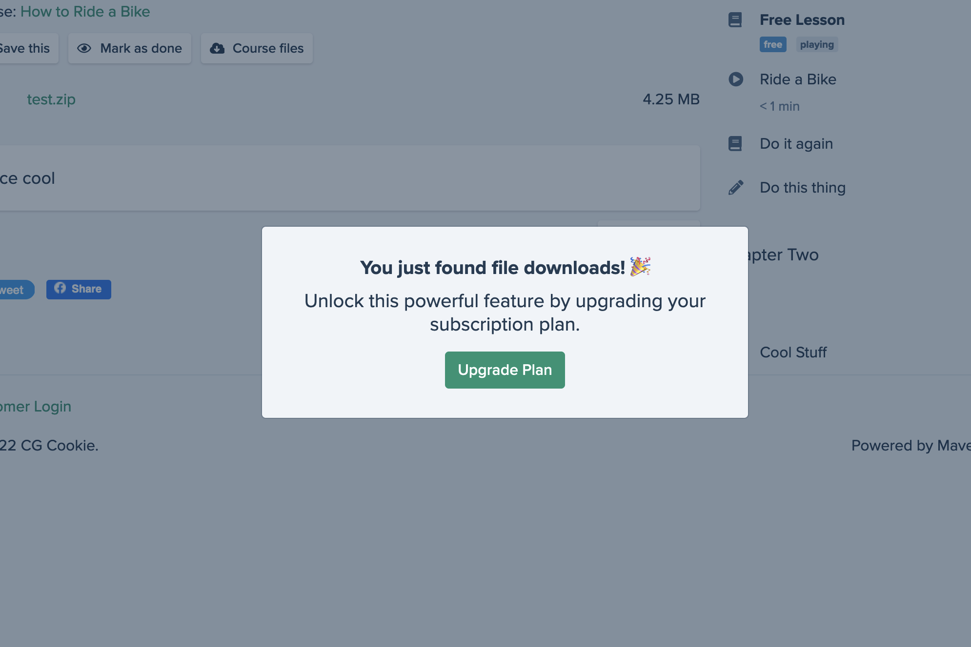Expand the Chapter Two section heading

783,255
